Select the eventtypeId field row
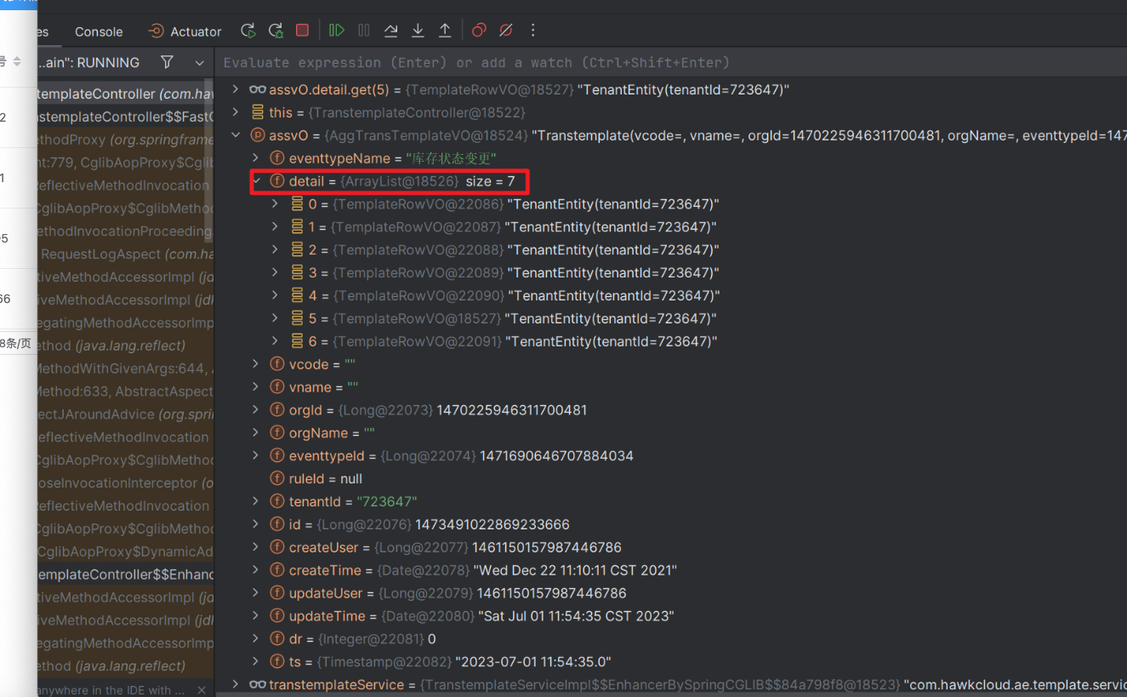Image resolution: width=1127 pixels, height=697 pixels. pyautogui.click(x=672, y=456)
